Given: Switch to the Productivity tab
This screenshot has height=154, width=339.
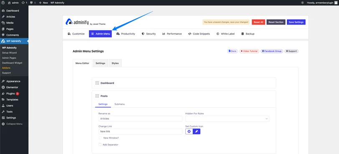Looking at the screenshot, I should (x=126, y=34).
